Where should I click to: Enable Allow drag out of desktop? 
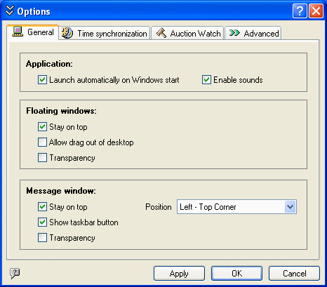pos(42,142)
